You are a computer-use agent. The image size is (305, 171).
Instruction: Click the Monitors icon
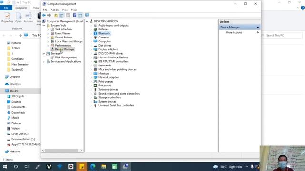click(95, 74)
